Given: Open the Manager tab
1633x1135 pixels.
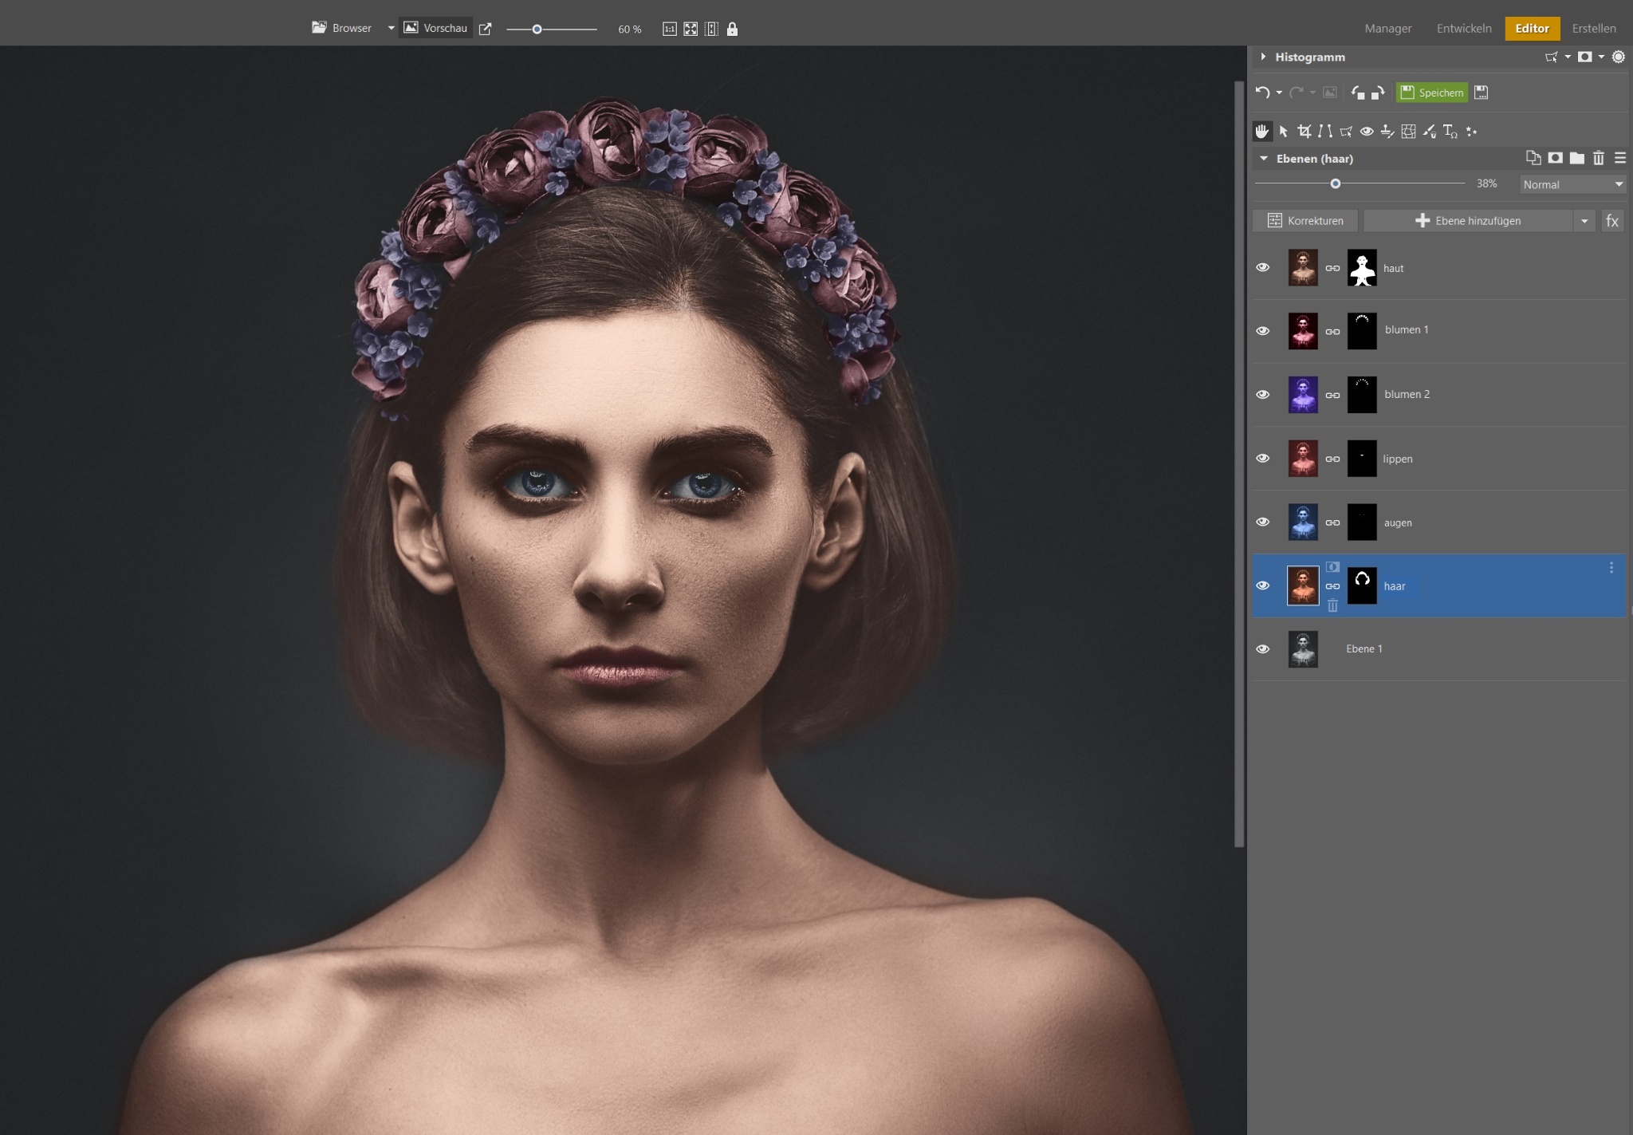Looking at the screenshot, I should (1387, 28).
